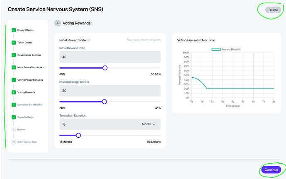Image resolution: width=286 pixels, height=179 pixels.
Task: Click the Token Details green check icon
Action: coord(14,43)
